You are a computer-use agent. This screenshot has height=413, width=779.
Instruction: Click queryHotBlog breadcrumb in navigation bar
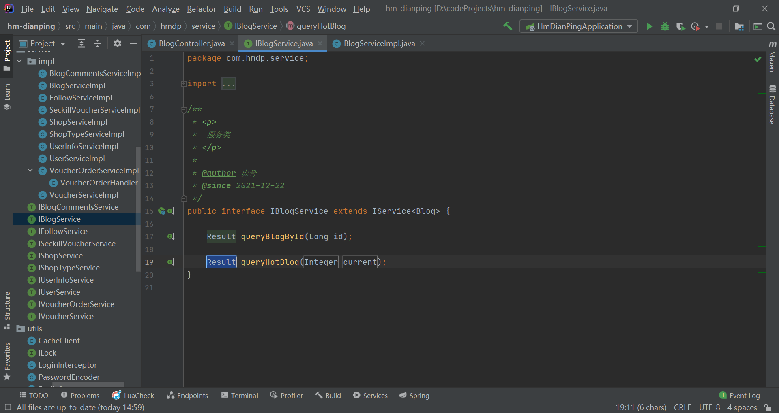[x=316, y=26]
